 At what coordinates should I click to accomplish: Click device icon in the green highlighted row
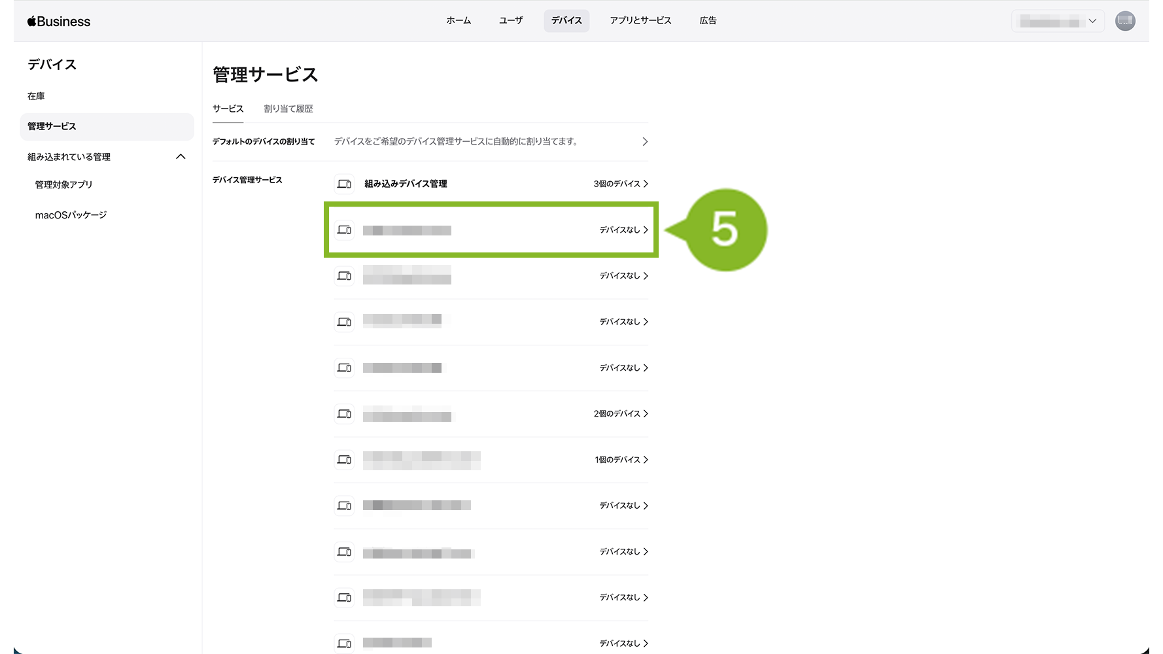[x=344, y=230]
